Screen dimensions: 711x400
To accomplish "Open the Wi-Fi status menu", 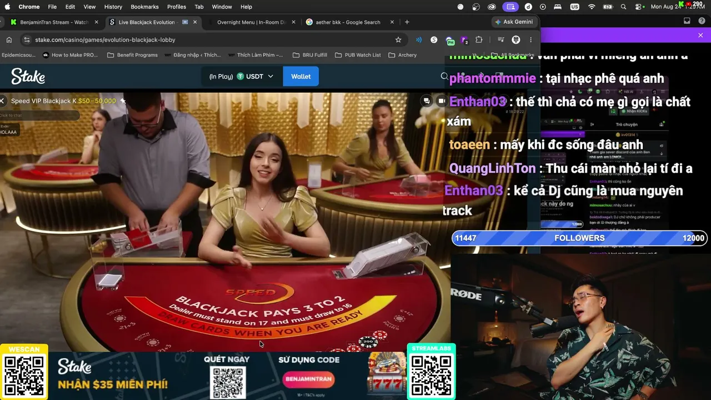I will pyautogui.click(x=592, y=7).
